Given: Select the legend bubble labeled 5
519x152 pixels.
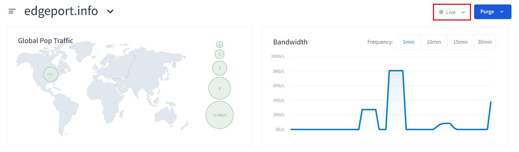Looking at the screenshot, I should pos(219,68).
